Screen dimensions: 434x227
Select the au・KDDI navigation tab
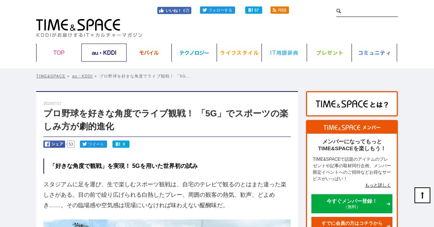pyautogui.click(x=104, y=53)
